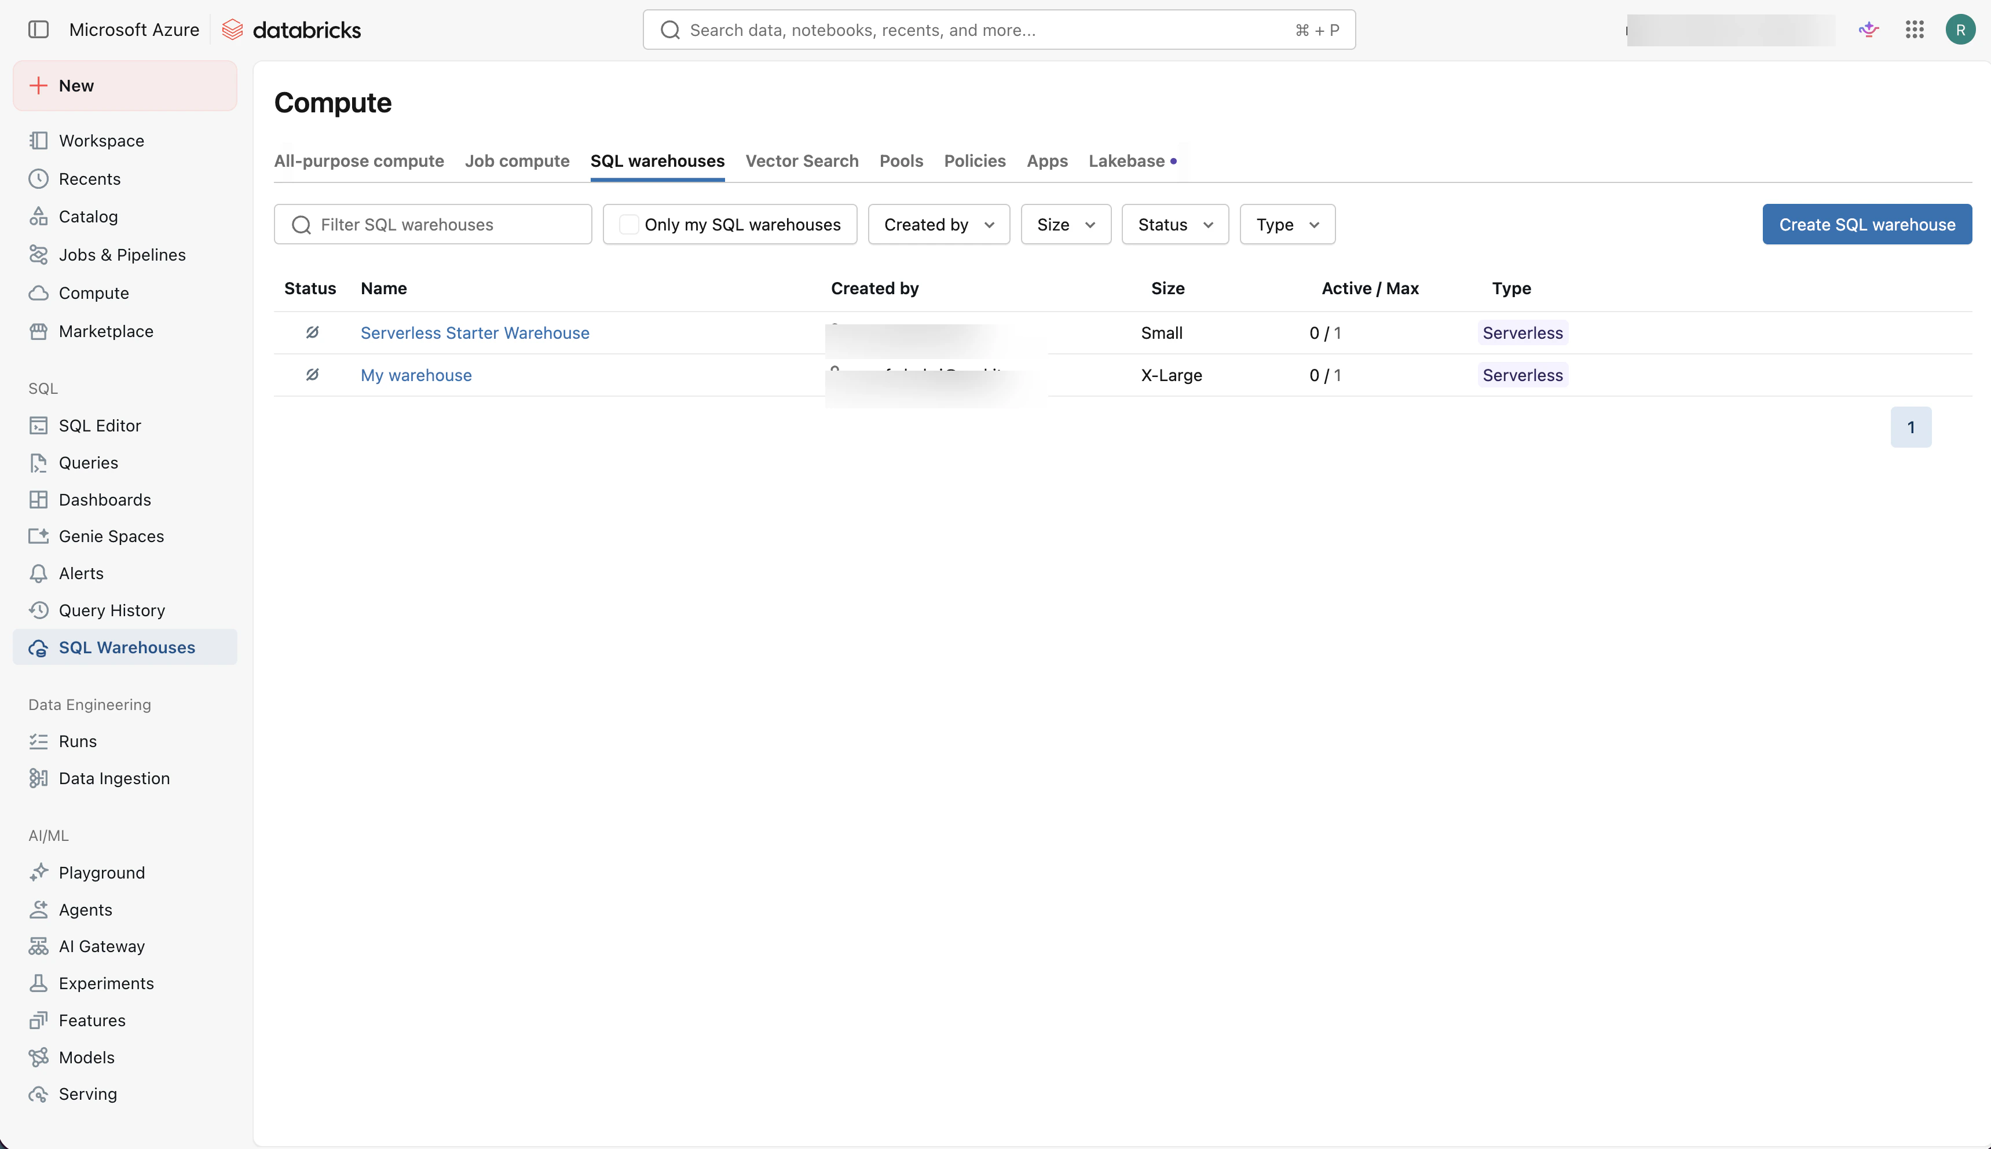Click stopped status icon for Serverless Starter Warehouse

click(313, 332)
